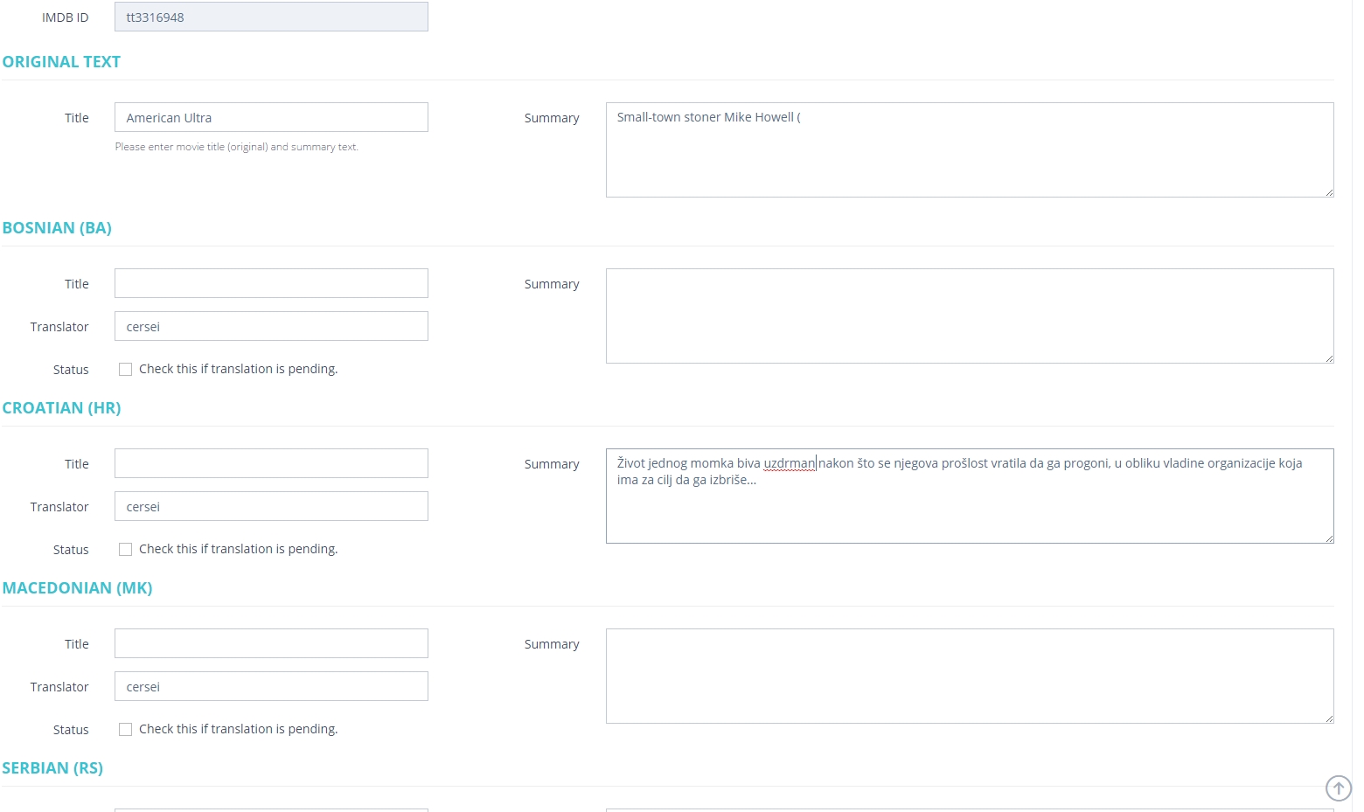The width and height of the screenshot is (1364, 812).
Task: Click the 'SERBIAN (RS)' section heading
Action: coord(52,768)
